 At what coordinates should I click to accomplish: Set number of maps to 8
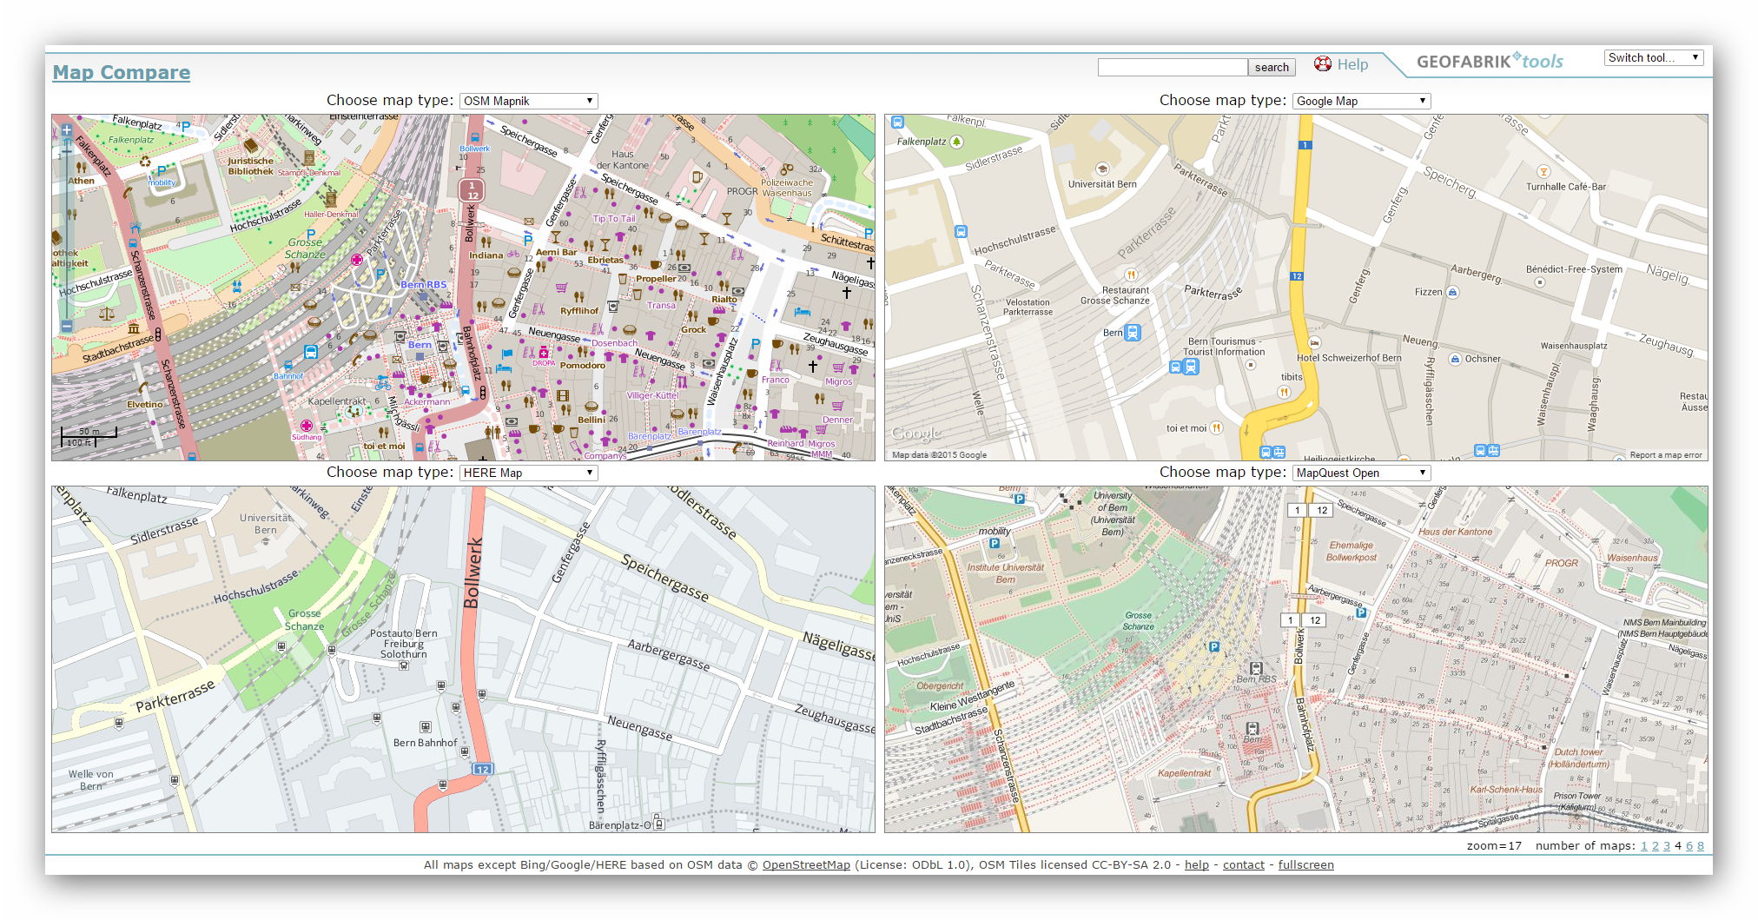[x=1701, y=845]
